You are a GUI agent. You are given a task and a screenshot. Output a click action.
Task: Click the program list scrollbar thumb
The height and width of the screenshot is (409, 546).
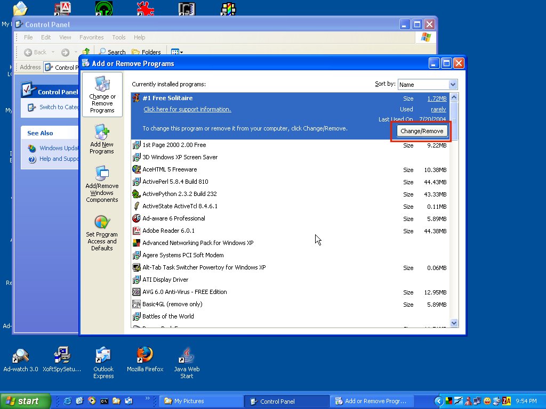tap(454, 120)
